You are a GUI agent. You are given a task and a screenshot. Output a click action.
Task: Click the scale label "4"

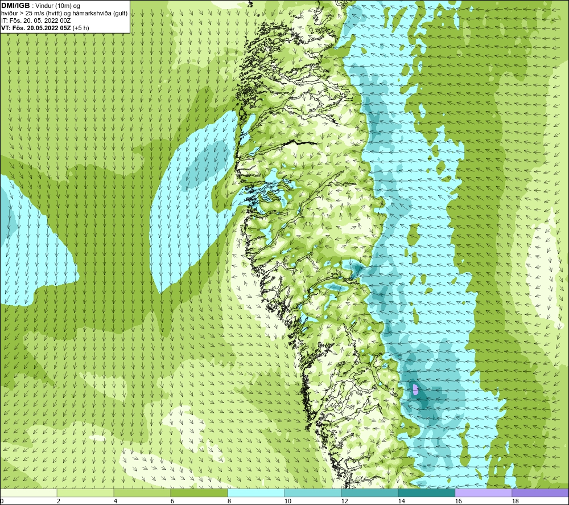click(116, 501)
